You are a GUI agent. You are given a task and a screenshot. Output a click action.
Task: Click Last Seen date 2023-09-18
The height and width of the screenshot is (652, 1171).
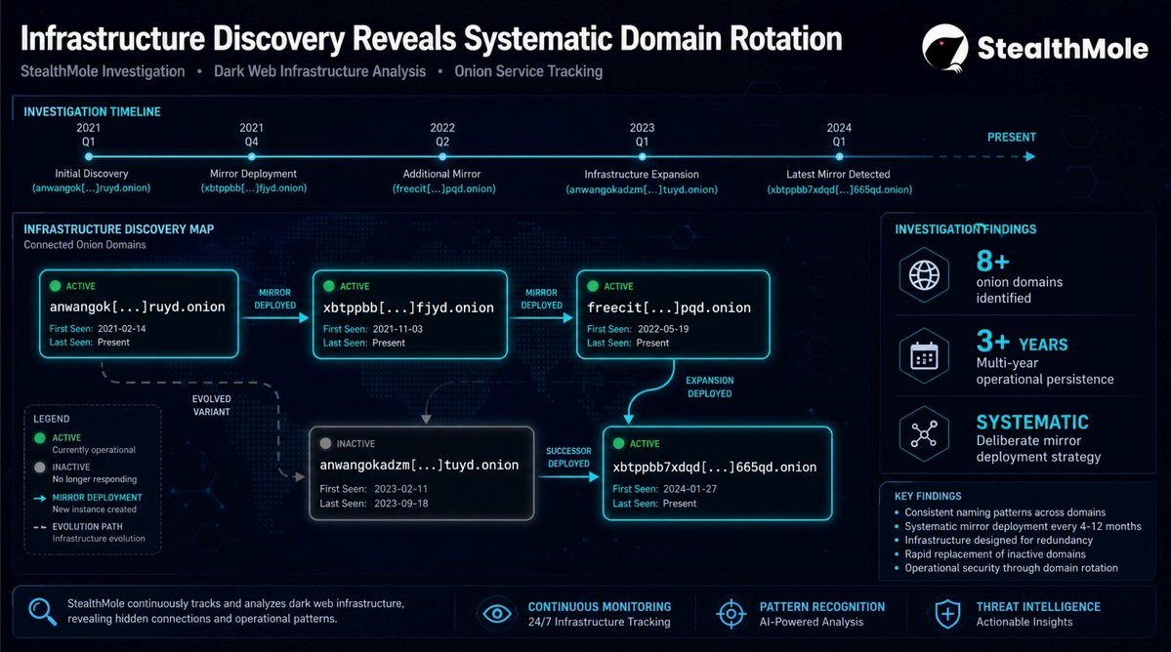click(401, 504)
